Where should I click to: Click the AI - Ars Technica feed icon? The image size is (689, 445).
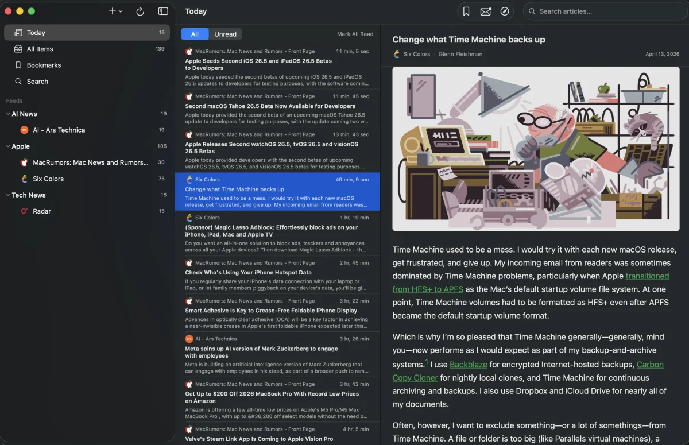(x=23, y=130)
